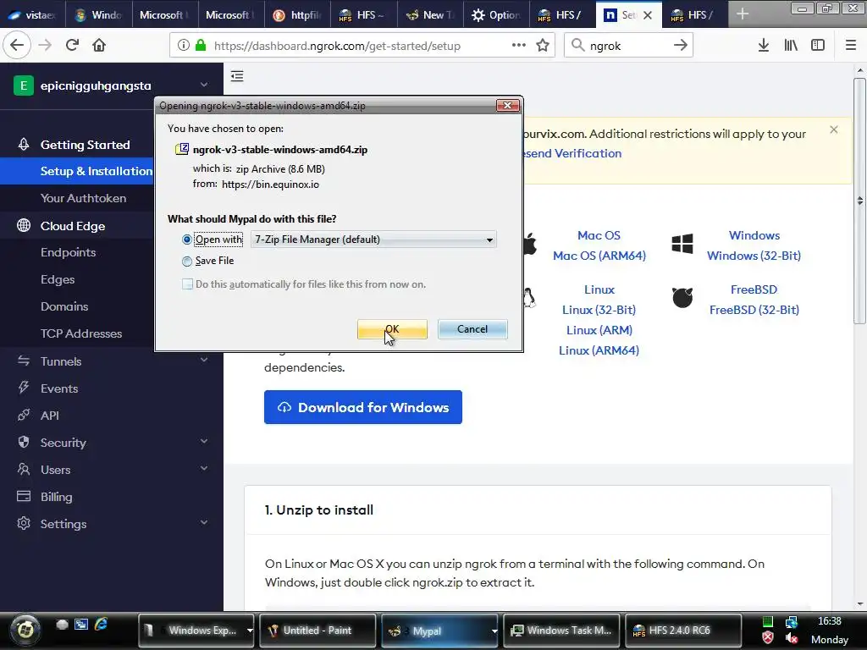Launch Internet Explorer from quick launch
The height and width of the screenshot is (650, 867).
coord(102,625)
